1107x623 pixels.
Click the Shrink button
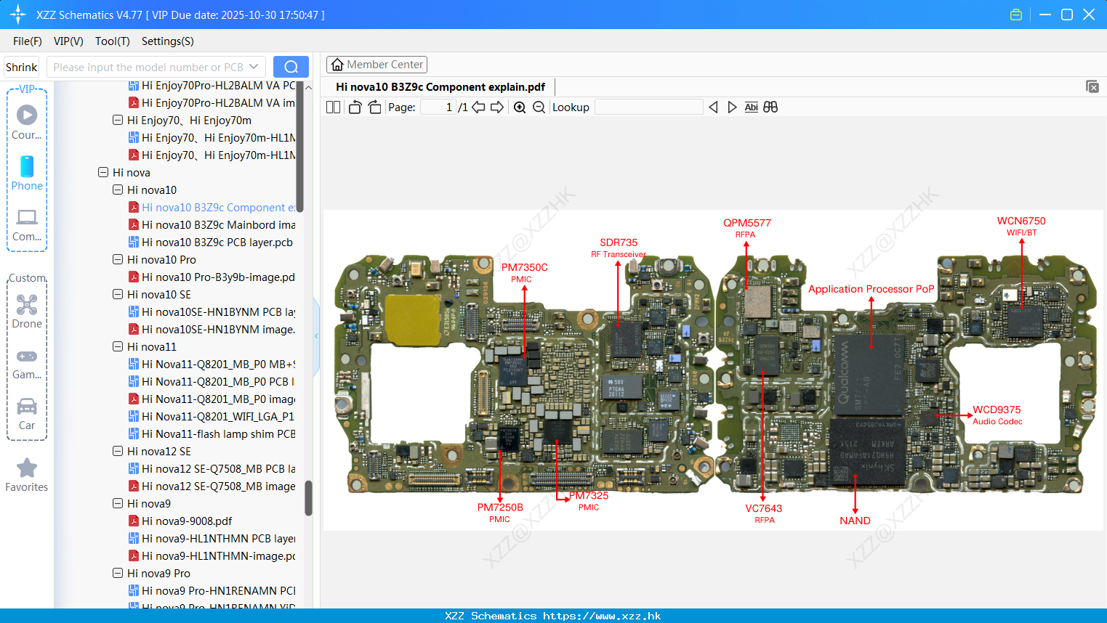pyautogui.click(x=22, y=67)
